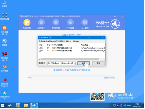
Task: Click the color display tray icon
Action: (118, 105)
